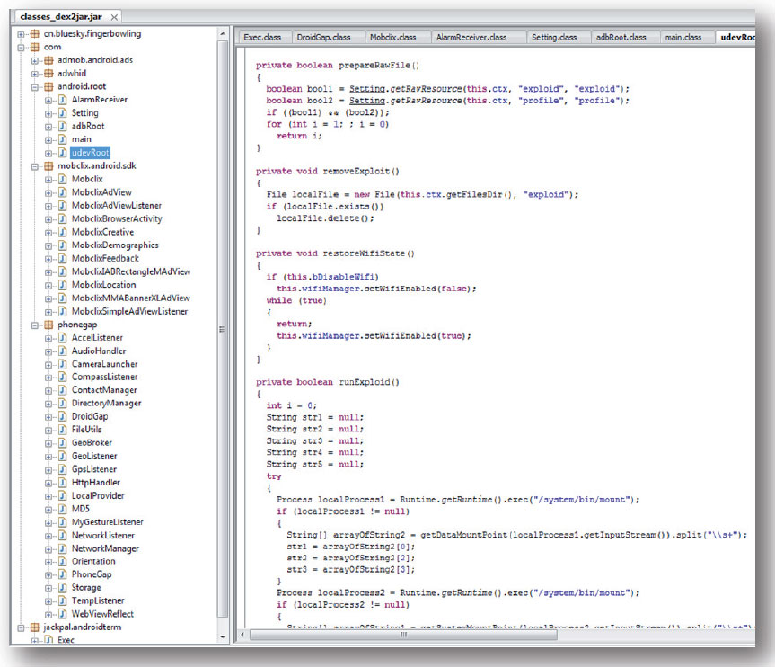Viewport: 775px width, 667px height.
Task: Select HttpHandler in the tree
Action: (x=95, y=482)
